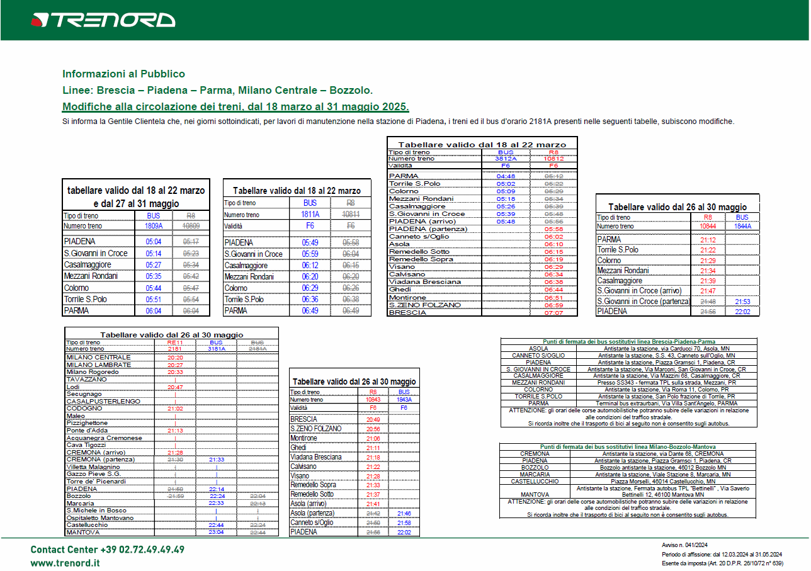Click 'Periodo di affissione' footer line
Screen dimensions: 811x571
[722, 554]
